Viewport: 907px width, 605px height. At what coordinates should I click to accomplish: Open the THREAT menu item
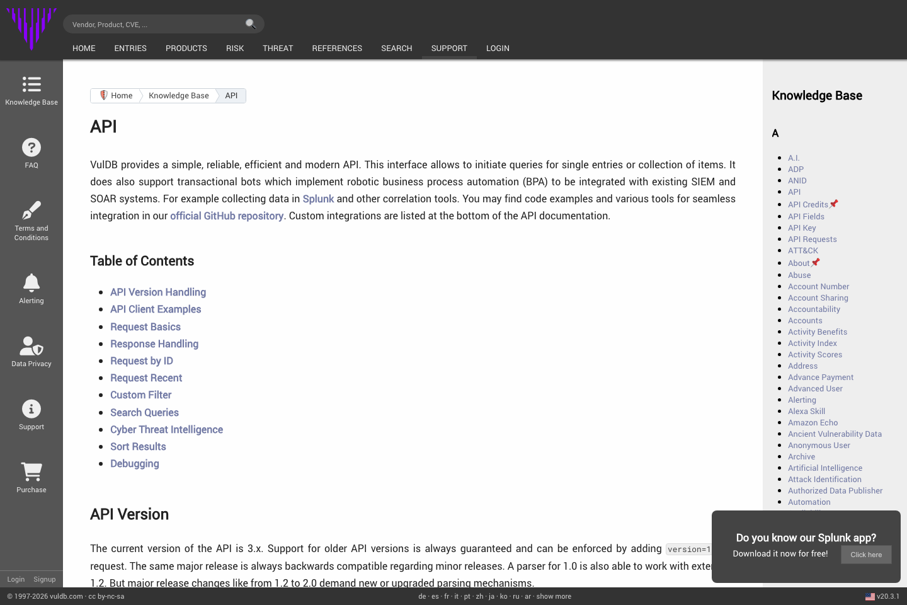click(278, 49)
